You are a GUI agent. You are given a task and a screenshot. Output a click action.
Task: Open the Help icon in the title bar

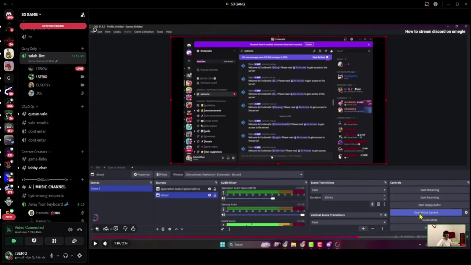pyautogui.click(x=435, y=4)
